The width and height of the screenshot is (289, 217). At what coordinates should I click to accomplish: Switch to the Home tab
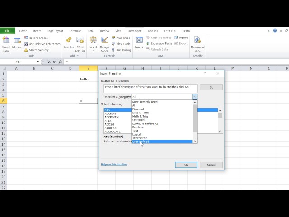pyautogui.click(x=23, y=31)
